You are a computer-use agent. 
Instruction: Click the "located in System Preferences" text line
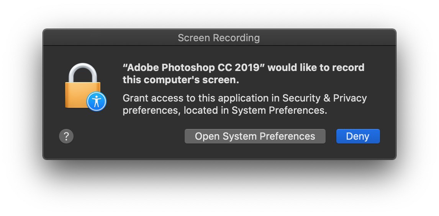[256, 111]
